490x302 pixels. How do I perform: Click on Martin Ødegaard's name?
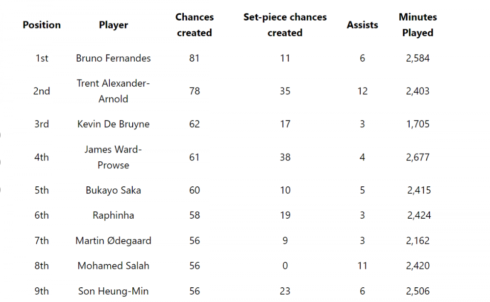tap(113, 241)
